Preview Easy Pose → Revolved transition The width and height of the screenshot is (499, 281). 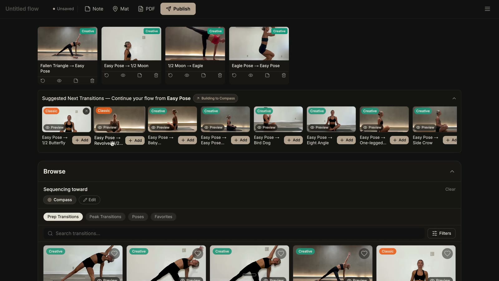coord(107,127)
